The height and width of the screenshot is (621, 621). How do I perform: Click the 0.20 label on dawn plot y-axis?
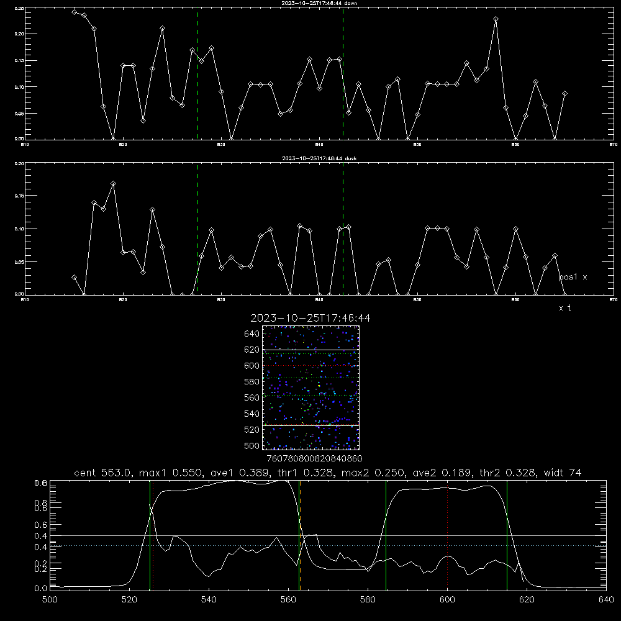pyautogui.click(x=19, y=34)
